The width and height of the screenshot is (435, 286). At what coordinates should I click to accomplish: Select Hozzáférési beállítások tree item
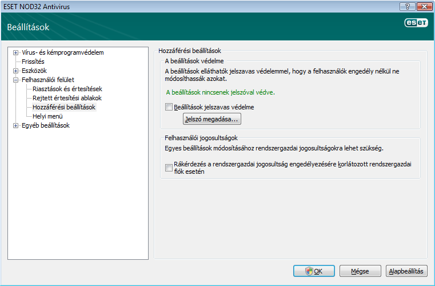[x=64, y=107]
